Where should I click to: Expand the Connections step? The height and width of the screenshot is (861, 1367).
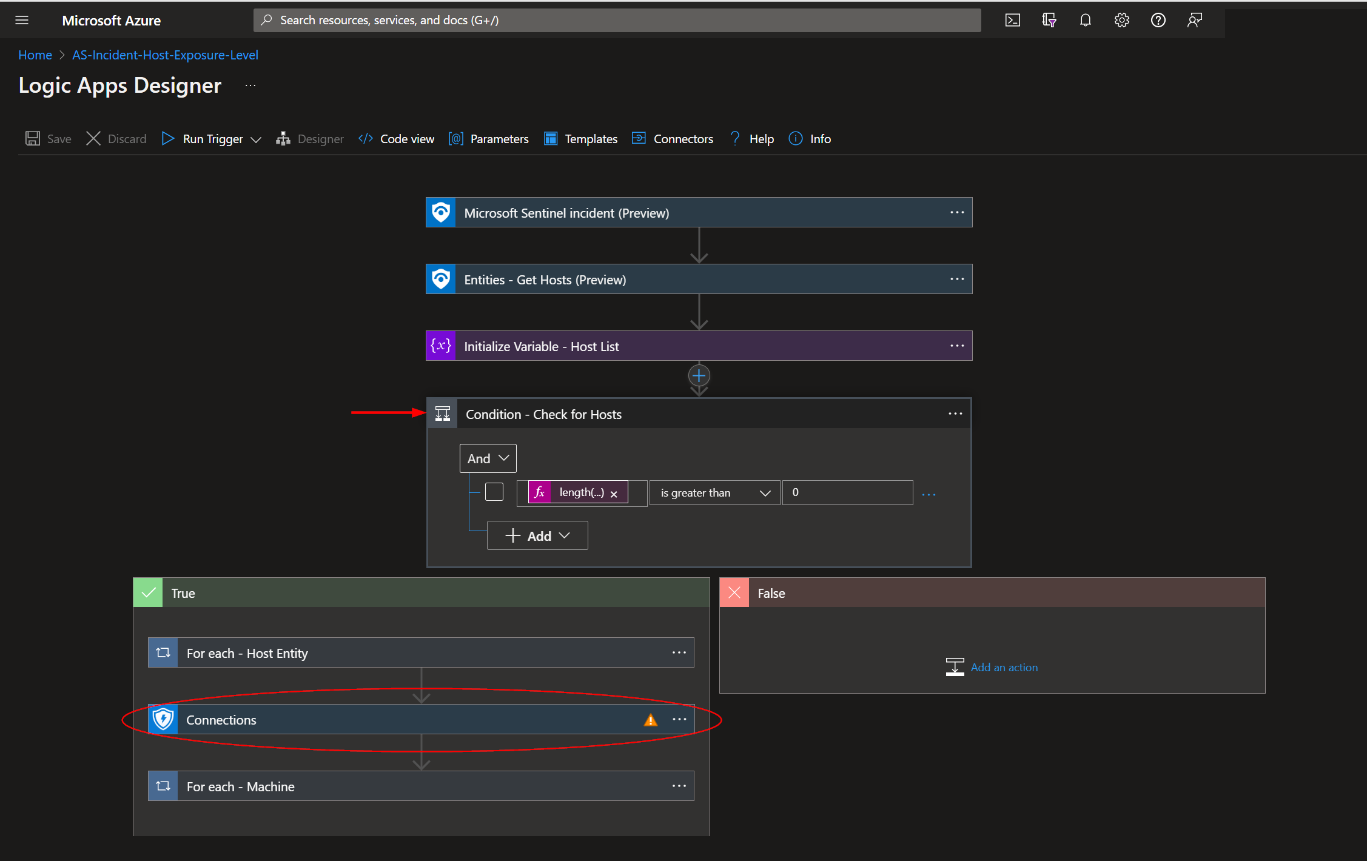pos(421,719)
